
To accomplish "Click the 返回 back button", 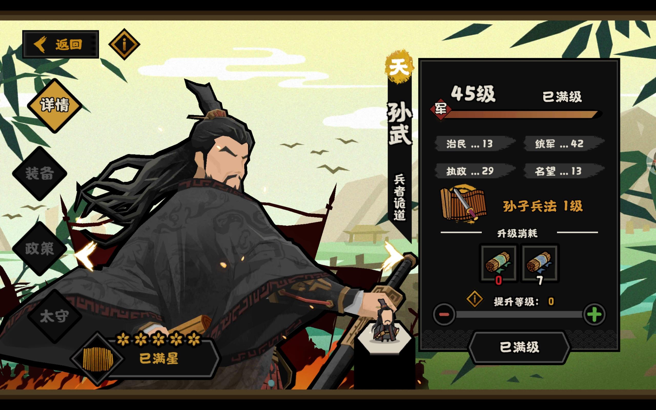I will [60, 44].
